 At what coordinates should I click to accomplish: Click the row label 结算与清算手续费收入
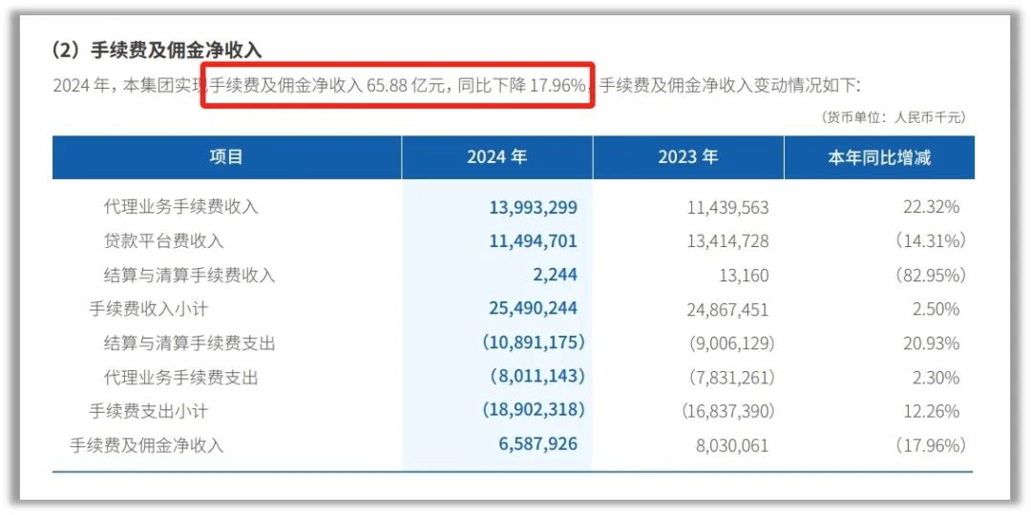189,275
